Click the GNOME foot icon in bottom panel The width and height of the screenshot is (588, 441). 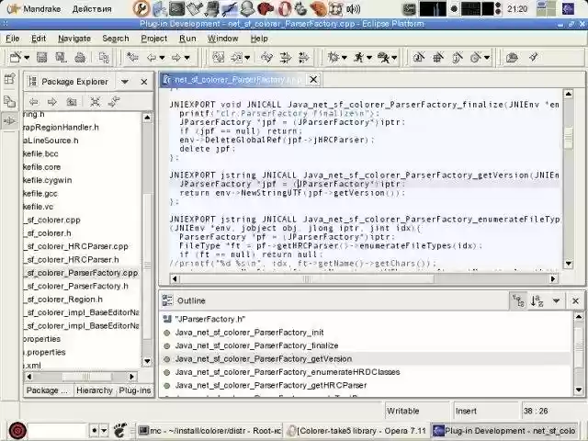pyautogui.click(x=120, y=430)
